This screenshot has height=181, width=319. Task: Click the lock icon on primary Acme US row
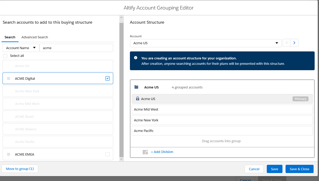click(137, 98)
